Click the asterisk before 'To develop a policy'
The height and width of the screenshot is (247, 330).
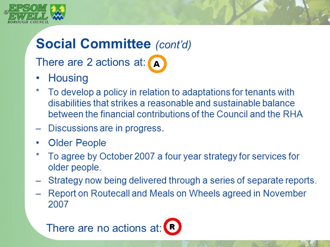(38, 91)
